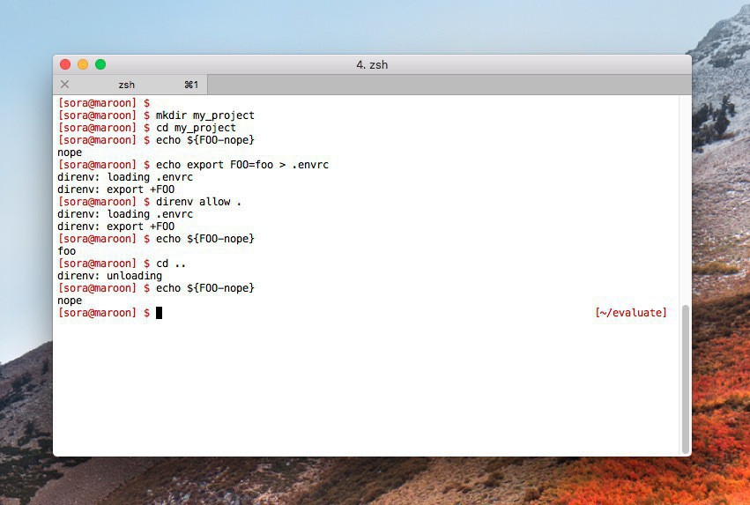Click the 'mkdir my_project' command text
The width and height of the screenshot is (750, 505).
tap(204, 115)
